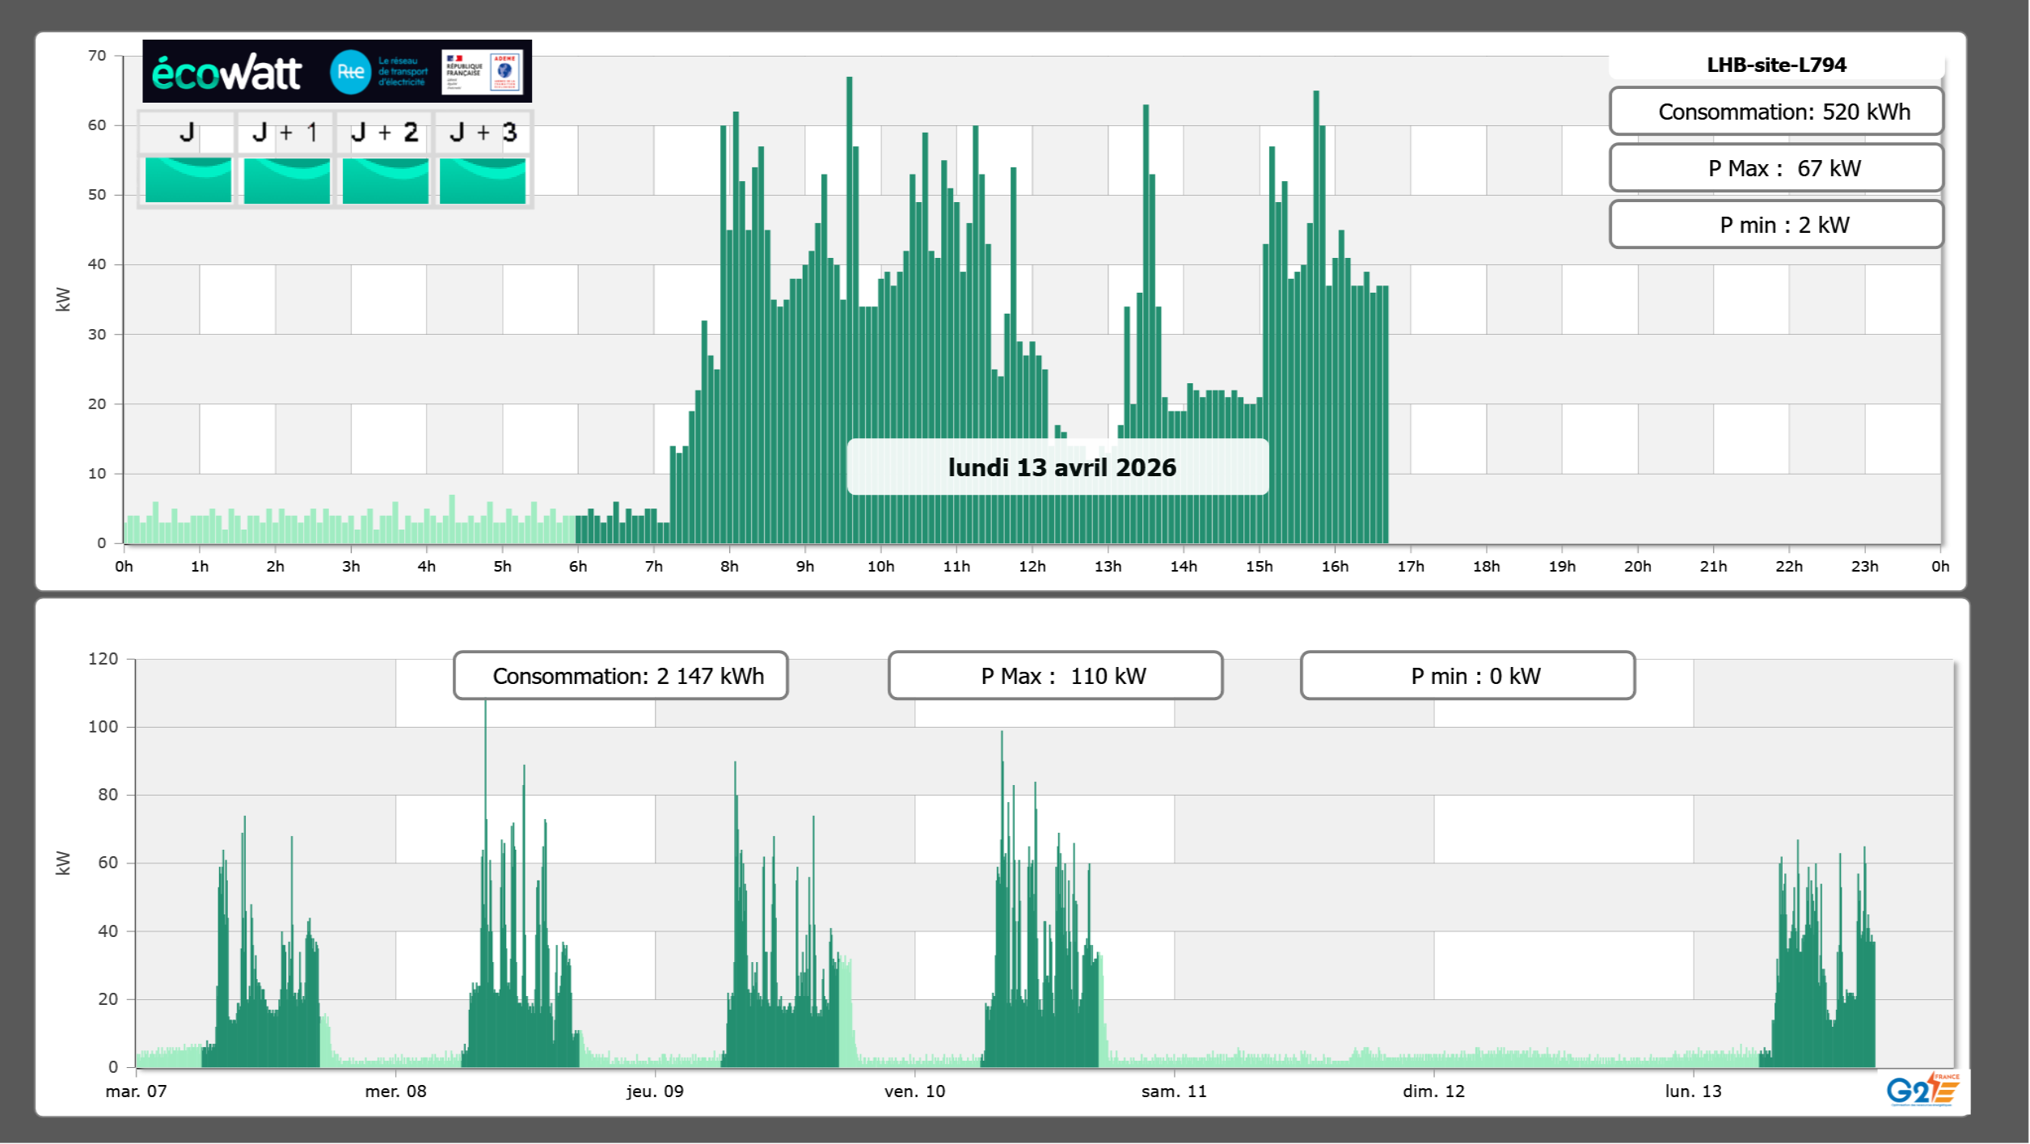Select the green J + 2 indicator tile
Viewport: 2030px width, 1144px height.
click(385, 179)
